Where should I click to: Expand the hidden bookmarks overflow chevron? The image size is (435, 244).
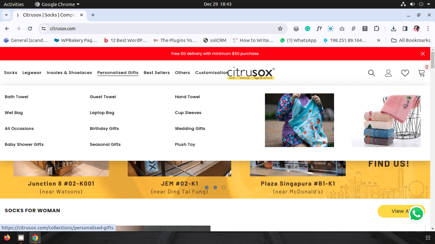point(378,40)
